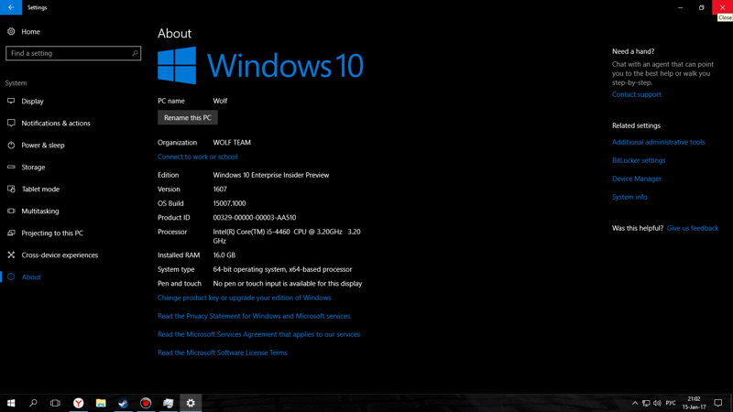Viewport: 733px width, 412px height.
Task: Click Give us feedback link
Action: (692, 228)
